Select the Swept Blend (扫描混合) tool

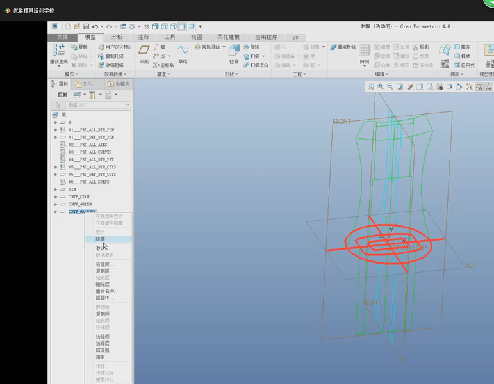point(256,65)
